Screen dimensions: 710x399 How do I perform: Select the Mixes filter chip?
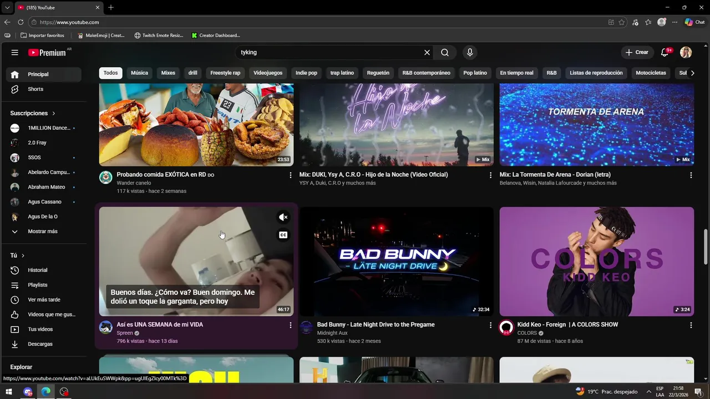pyautogui.click(x=168, y=73)
